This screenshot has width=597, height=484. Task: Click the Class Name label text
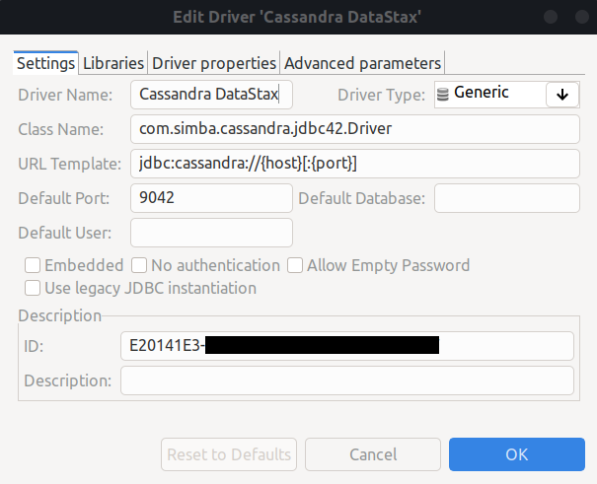[x=61, y=129]
